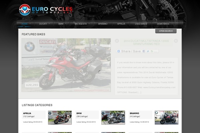
Task: Click "Latest listing 05/05/2015" text
Action: click(x=33, y=122)
